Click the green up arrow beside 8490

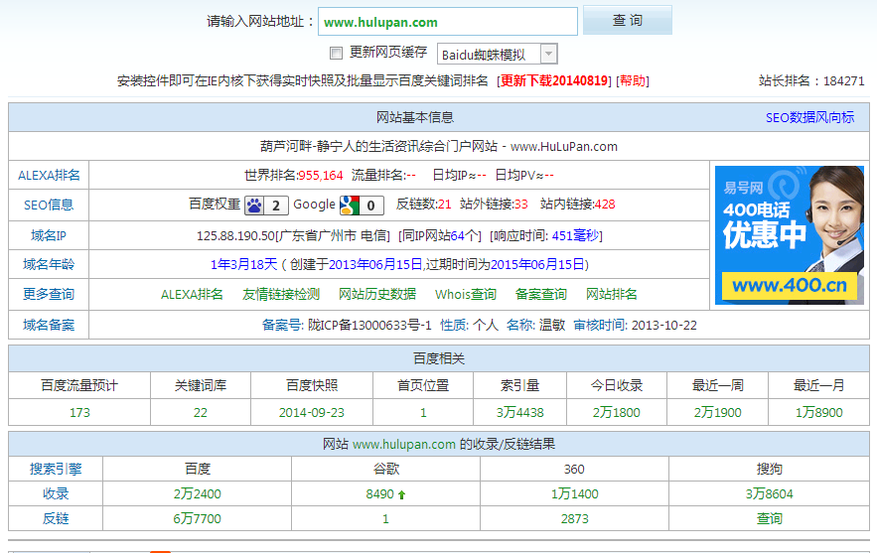[401, 494]
